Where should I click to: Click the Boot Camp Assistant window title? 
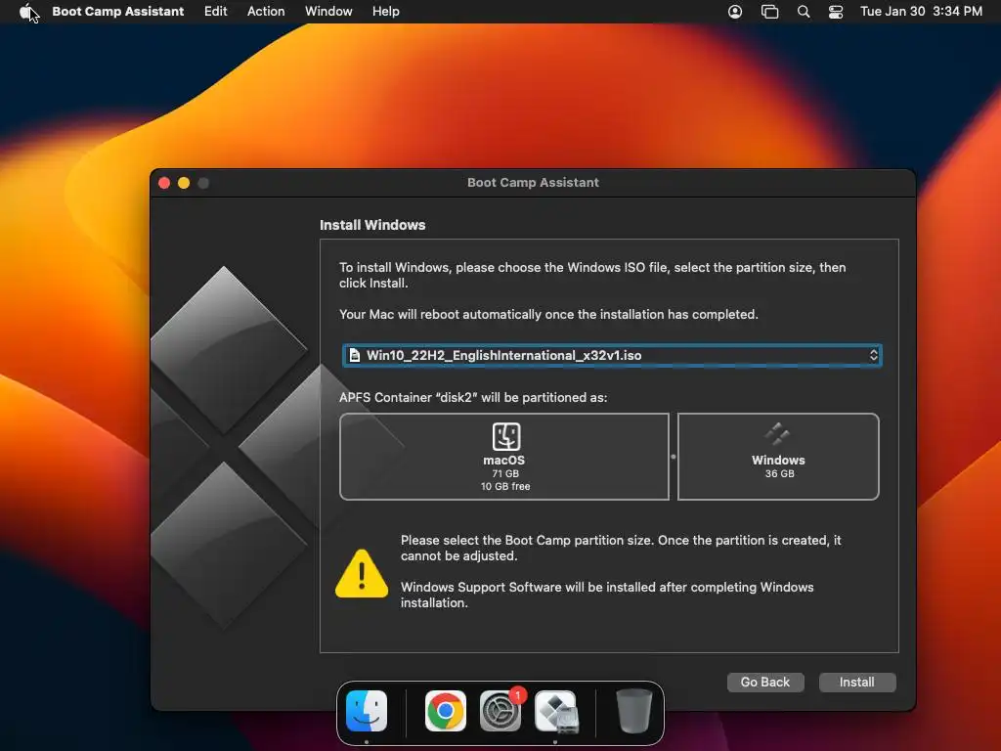[x=533, y=182]
